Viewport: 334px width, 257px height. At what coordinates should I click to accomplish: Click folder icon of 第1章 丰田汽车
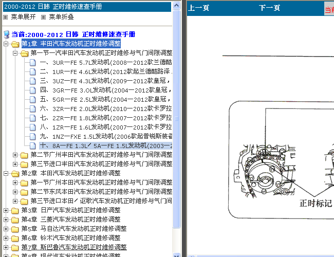pyautogui.click(x=15, y=44)
